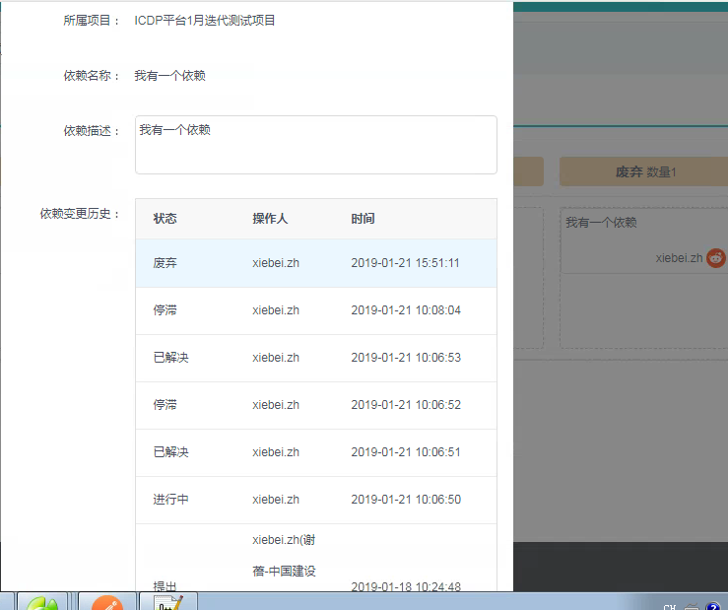Click operator xiebei.zh in 进行中 row
This screenshot has height=610, width=728.
[x=276, y=500]
